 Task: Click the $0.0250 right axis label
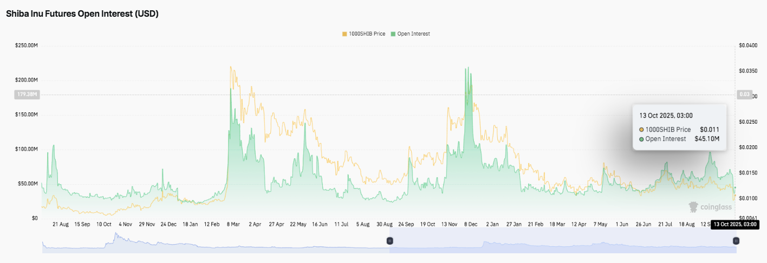[749, 122]
